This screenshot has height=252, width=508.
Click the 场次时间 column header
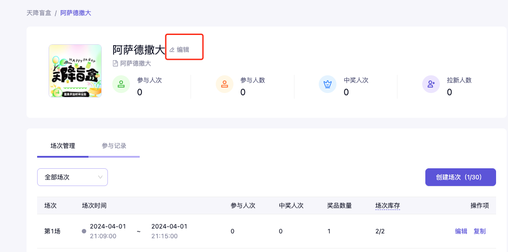(94, 205)
